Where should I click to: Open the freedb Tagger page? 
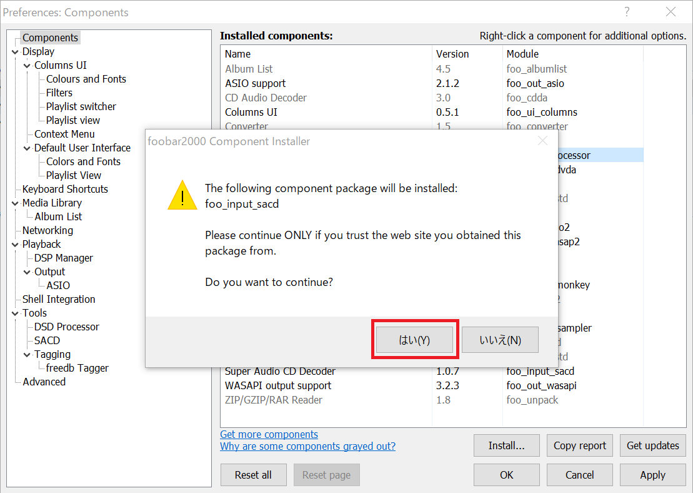pos(77,368)
